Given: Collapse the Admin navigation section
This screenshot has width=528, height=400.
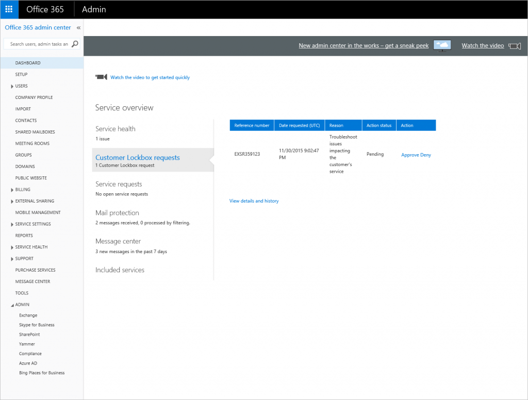Looking at the screenshot, I should pos(12,305).
